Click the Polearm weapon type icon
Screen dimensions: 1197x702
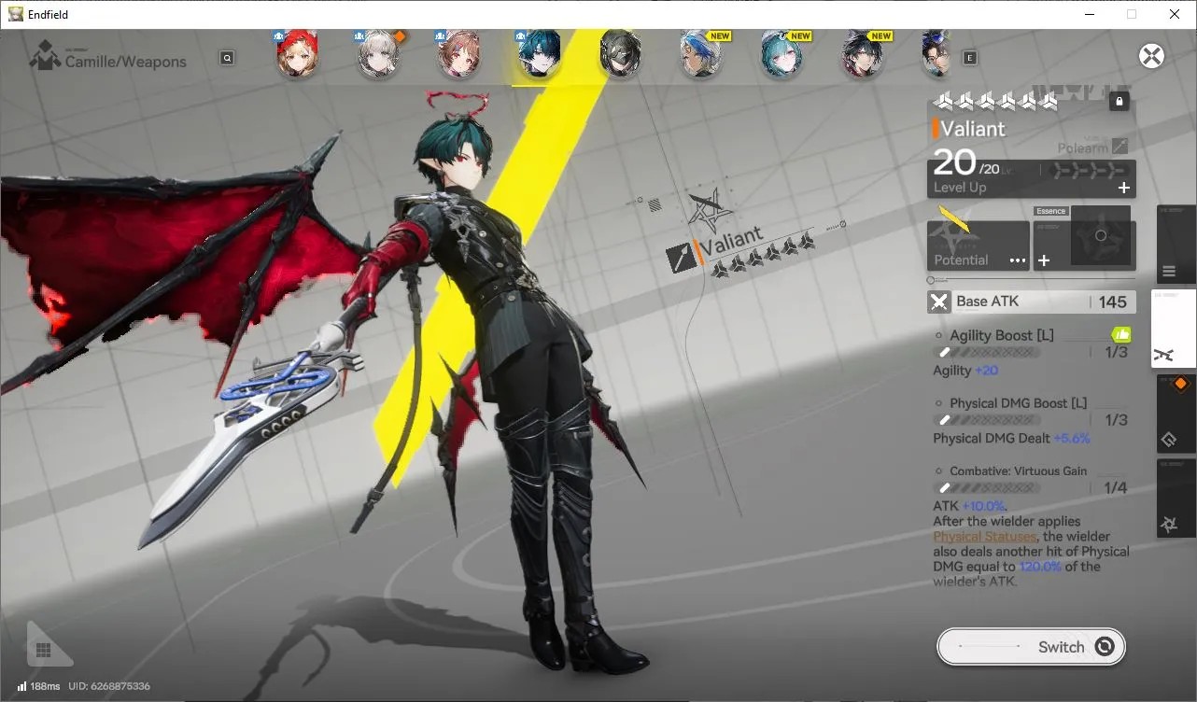coord(1120,147)
